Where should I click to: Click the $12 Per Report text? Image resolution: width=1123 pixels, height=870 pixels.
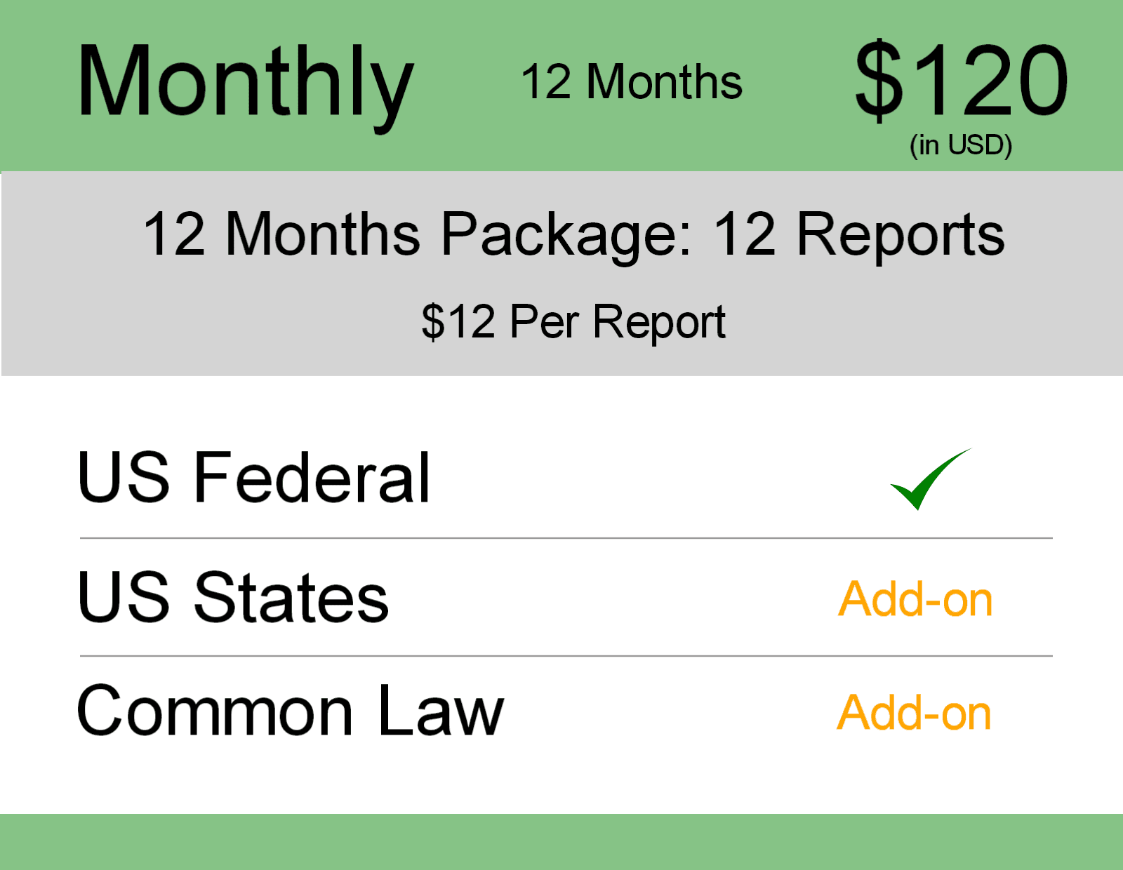coord(573,322)
